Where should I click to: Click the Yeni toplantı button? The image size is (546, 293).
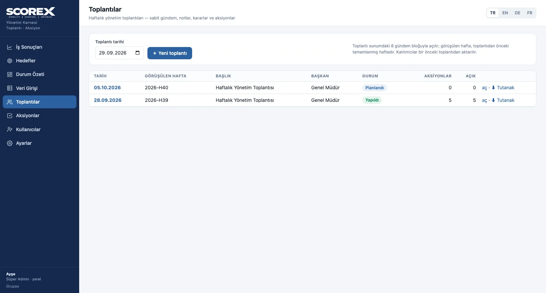(x=170, y=53)
